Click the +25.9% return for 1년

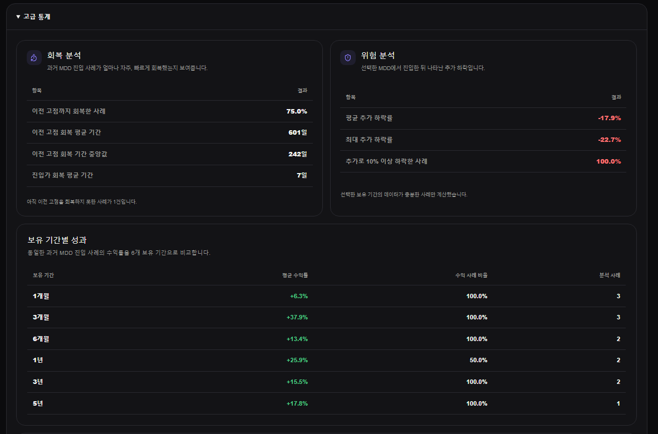tap(297, 360)
